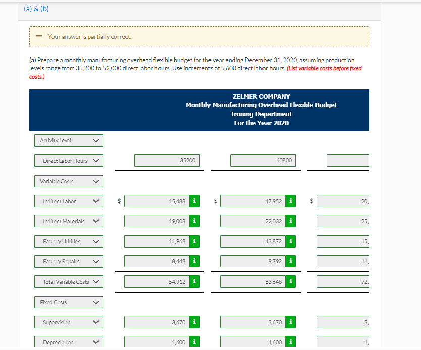Expand the Supervision dropdown
Viewport: 421px width, 350px height.
point(69,322)
